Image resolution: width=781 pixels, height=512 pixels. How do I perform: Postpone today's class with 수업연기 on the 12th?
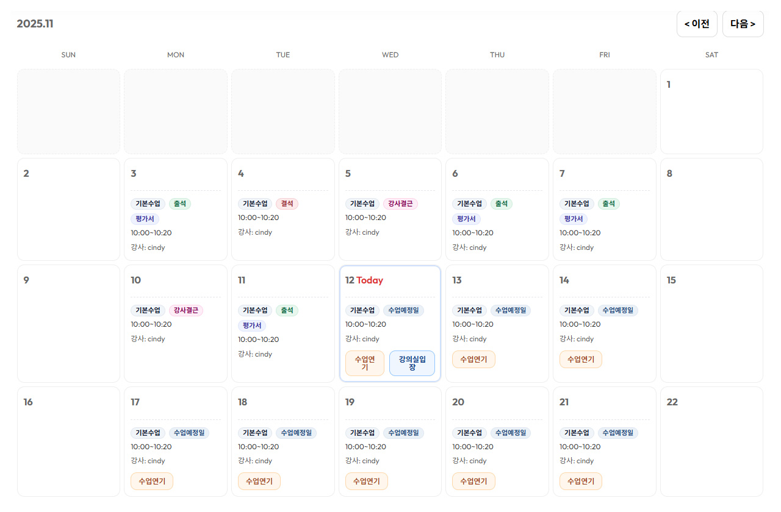(365, 363)
